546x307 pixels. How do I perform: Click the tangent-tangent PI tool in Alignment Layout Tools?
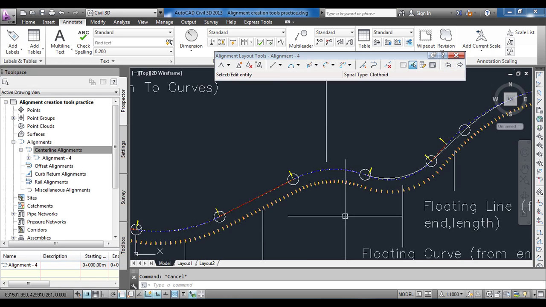tap(221, 65)
